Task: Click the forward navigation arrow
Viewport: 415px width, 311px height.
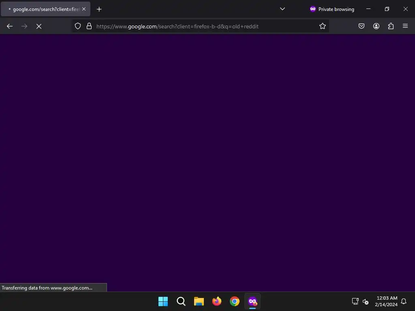Action: [24, 26]
